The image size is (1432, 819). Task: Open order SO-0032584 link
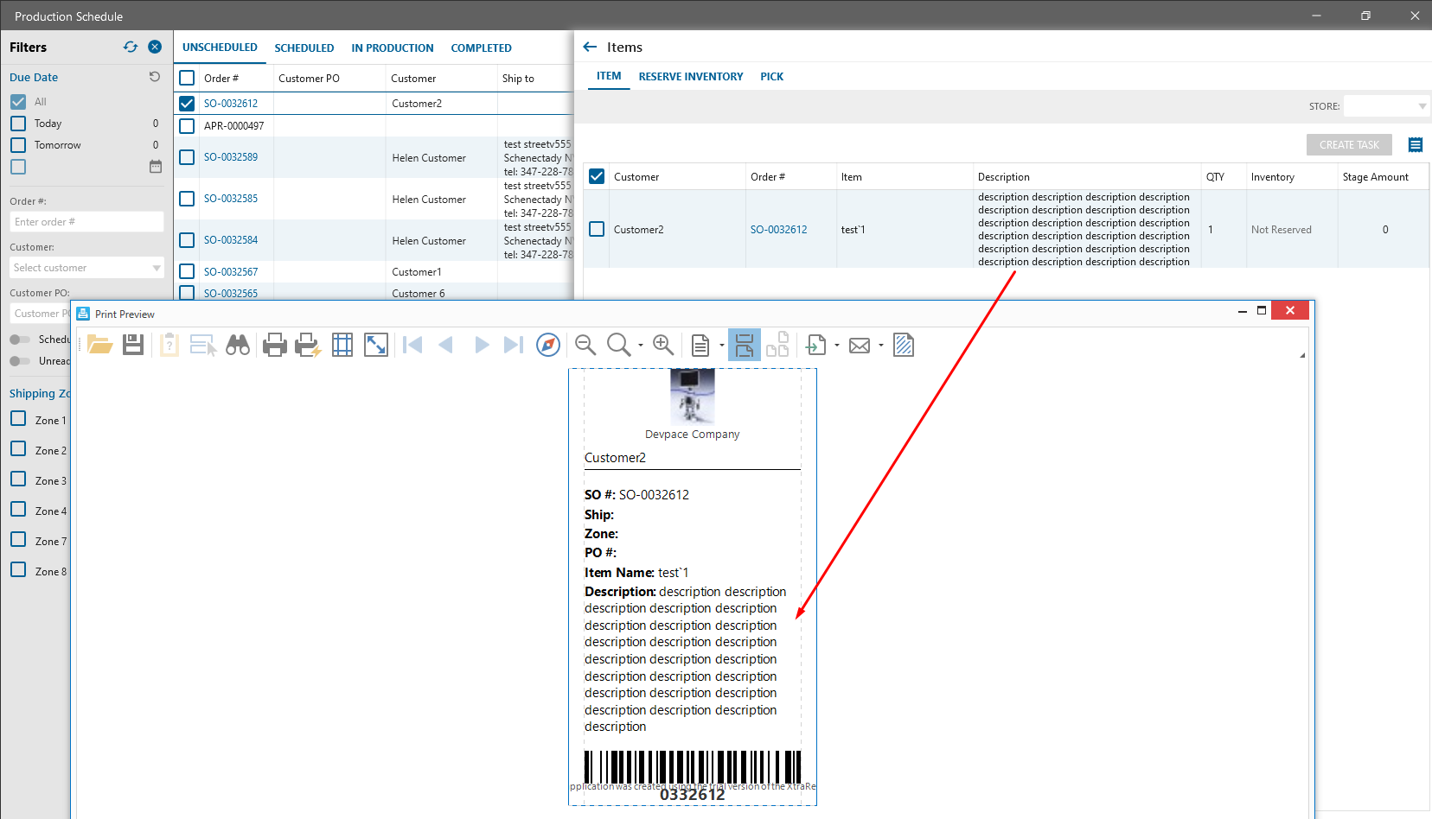point(231,240)
